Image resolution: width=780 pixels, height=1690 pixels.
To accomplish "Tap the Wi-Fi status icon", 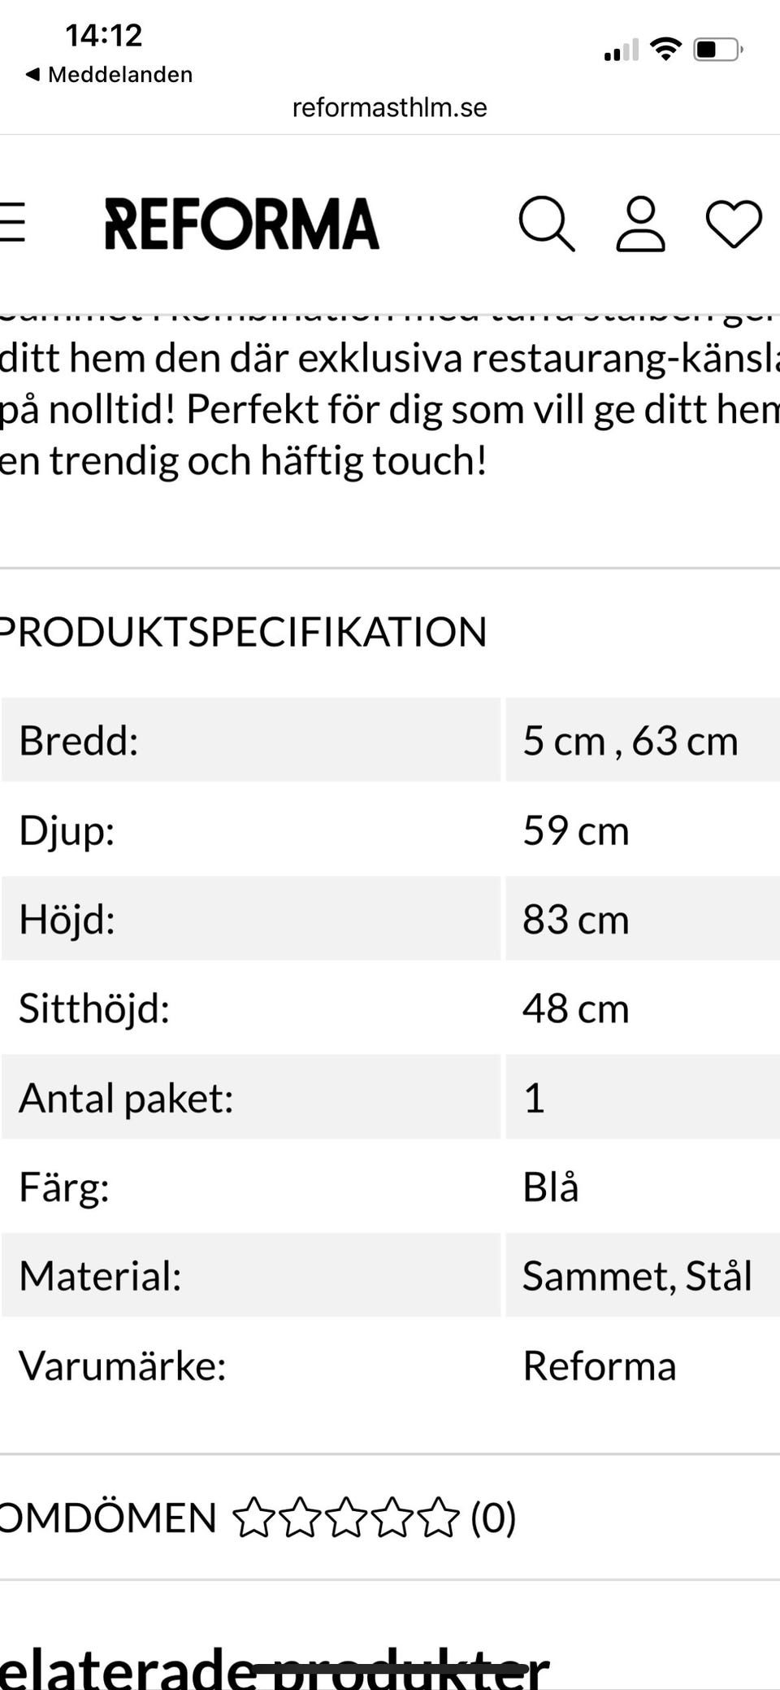I will point(666,50).
